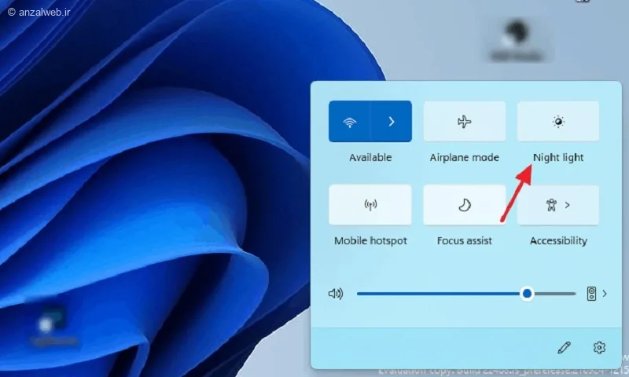Screen dimensions: 629x377
Task: Select the blurred desktop icon top right
Action: (517, 40)
